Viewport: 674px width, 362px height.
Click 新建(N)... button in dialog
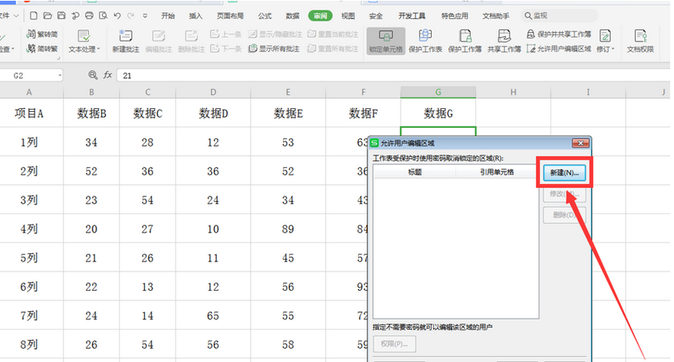pos(564,173)
